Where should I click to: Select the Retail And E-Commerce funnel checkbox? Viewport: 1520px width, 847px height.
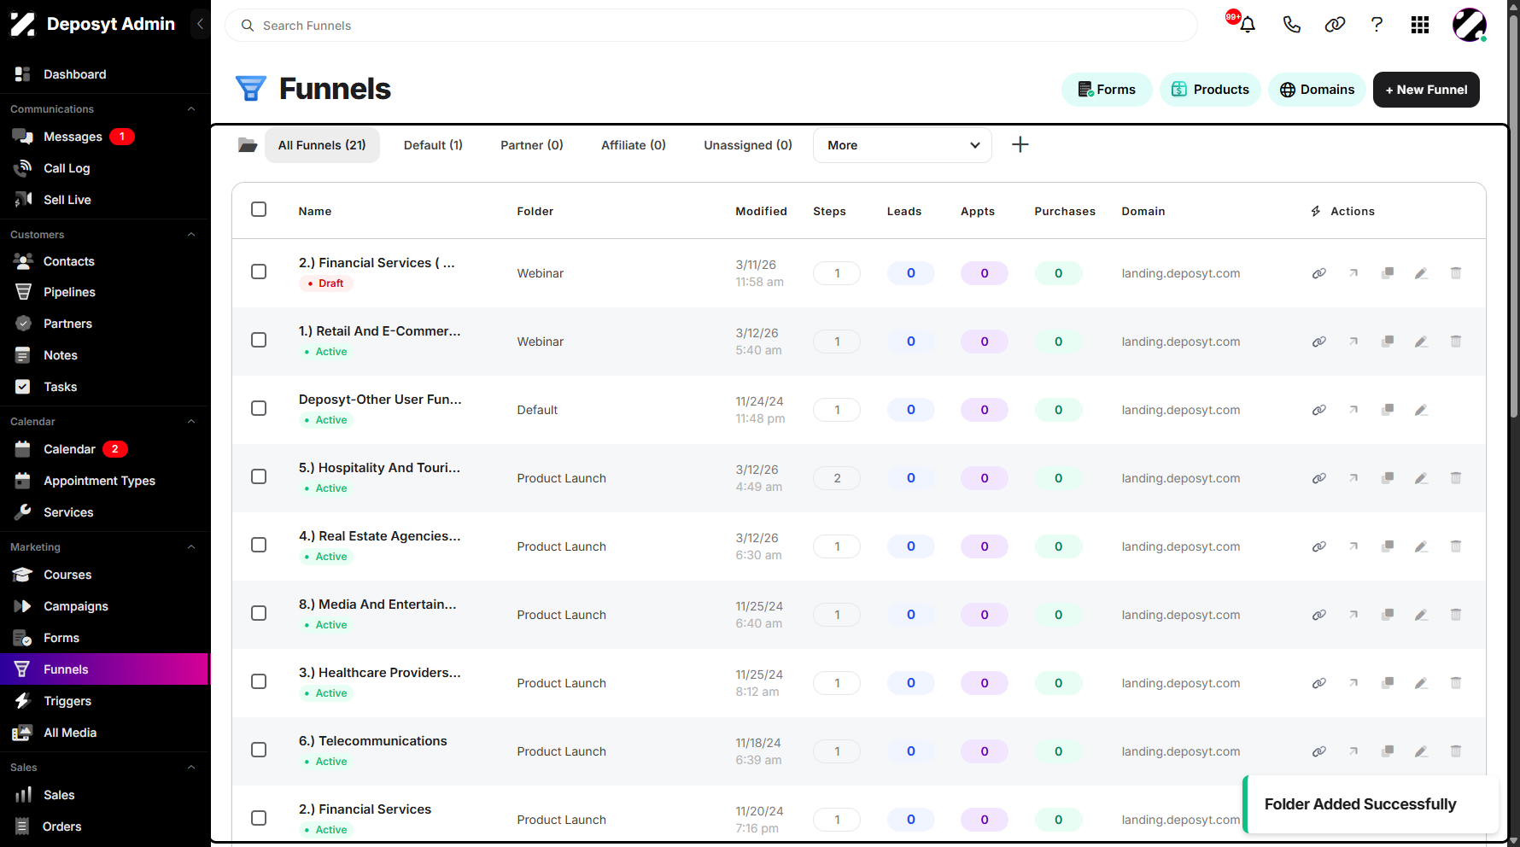point(259,340)
